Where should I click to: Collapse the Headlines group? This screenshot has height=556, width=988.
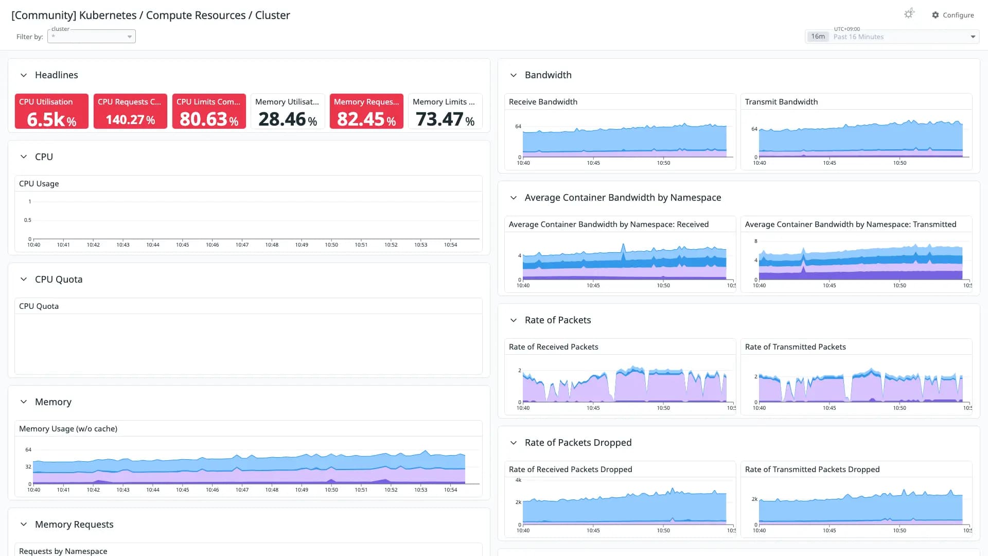click(24, 75)
